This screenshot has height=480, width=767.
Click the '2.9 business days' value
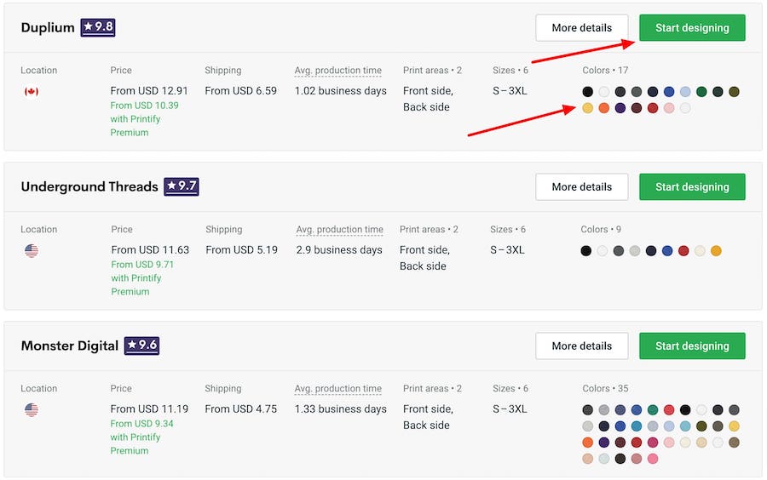339,250
